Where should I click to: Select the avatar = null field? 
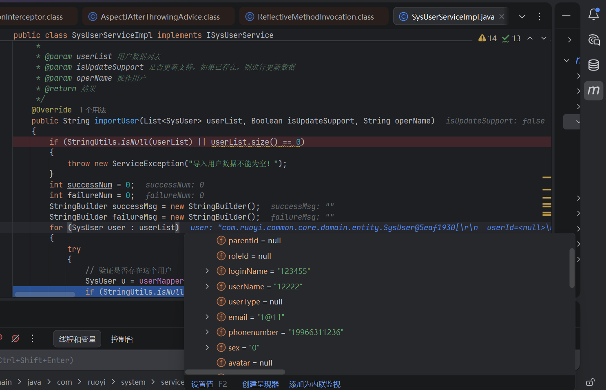click(x=244, y=363)
